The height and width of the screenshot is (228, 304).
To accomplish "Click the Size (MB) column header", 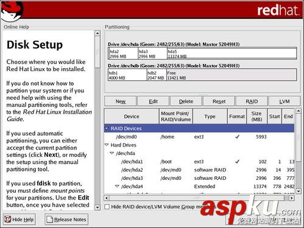I will pyautogui.click(x=256, y=116).
